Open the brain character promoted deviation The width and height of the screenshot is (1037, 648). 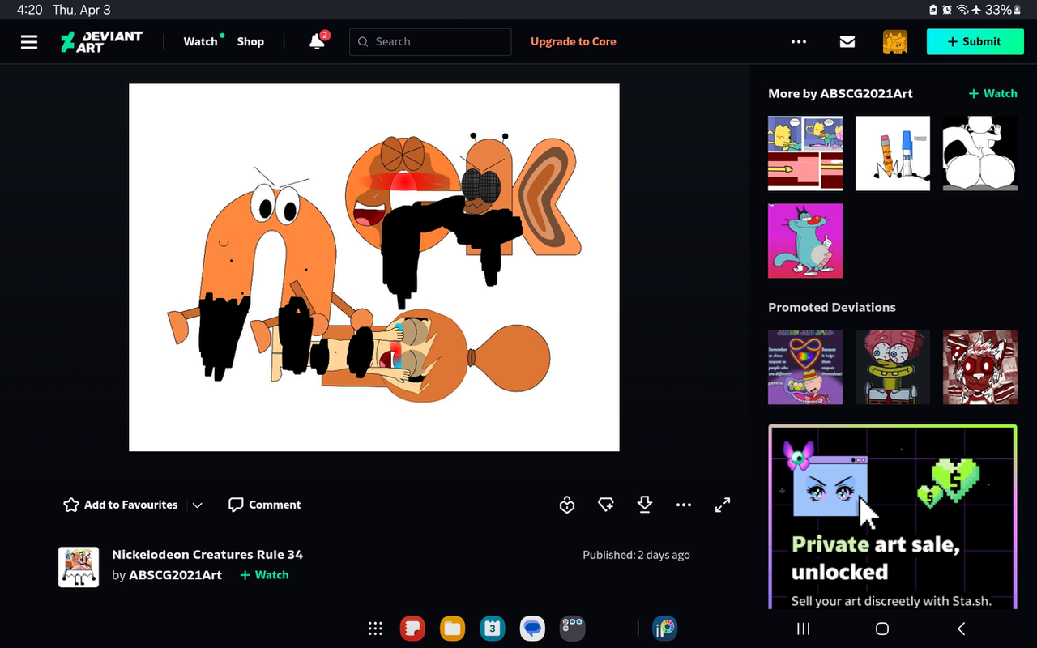893,367
